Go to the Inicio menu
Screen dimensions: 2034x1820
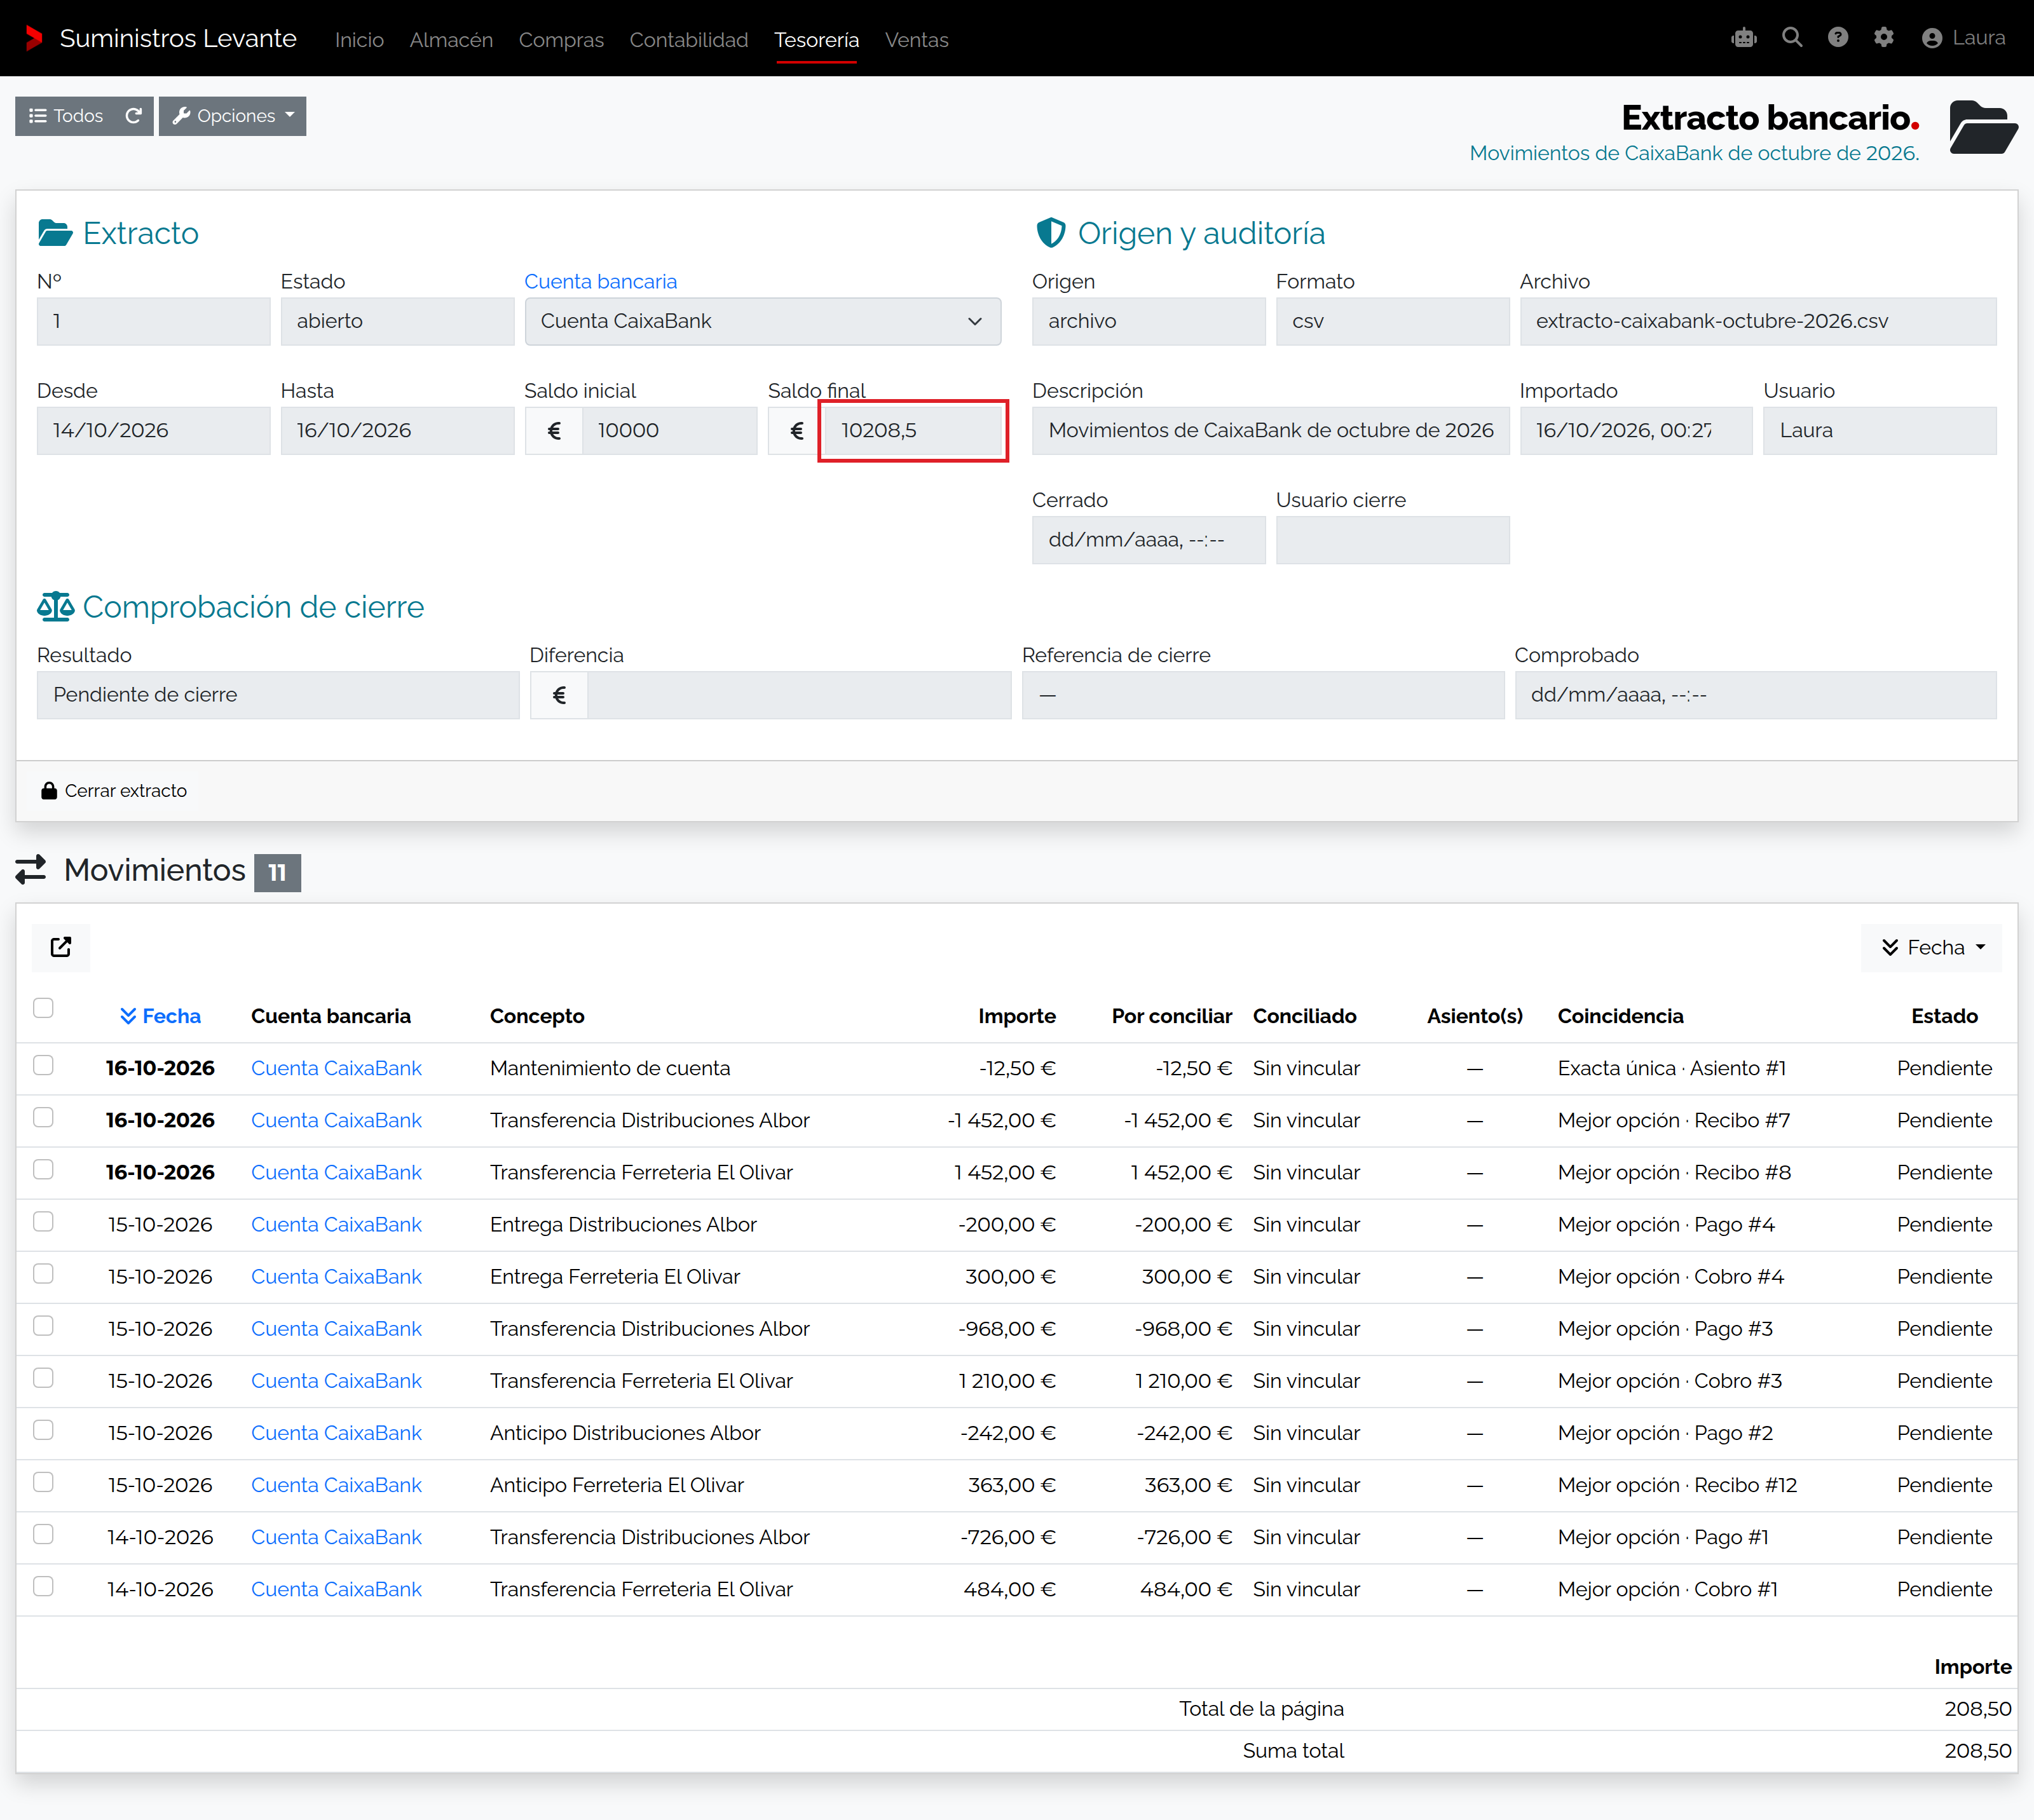(359, 40)
